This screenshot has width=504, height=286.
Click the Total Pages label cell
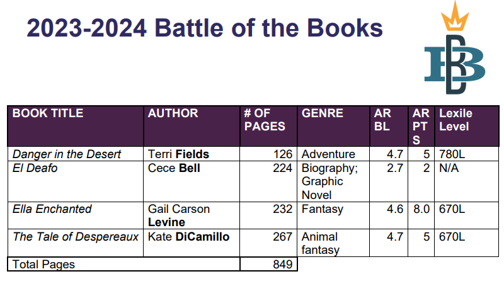[123, 264]
